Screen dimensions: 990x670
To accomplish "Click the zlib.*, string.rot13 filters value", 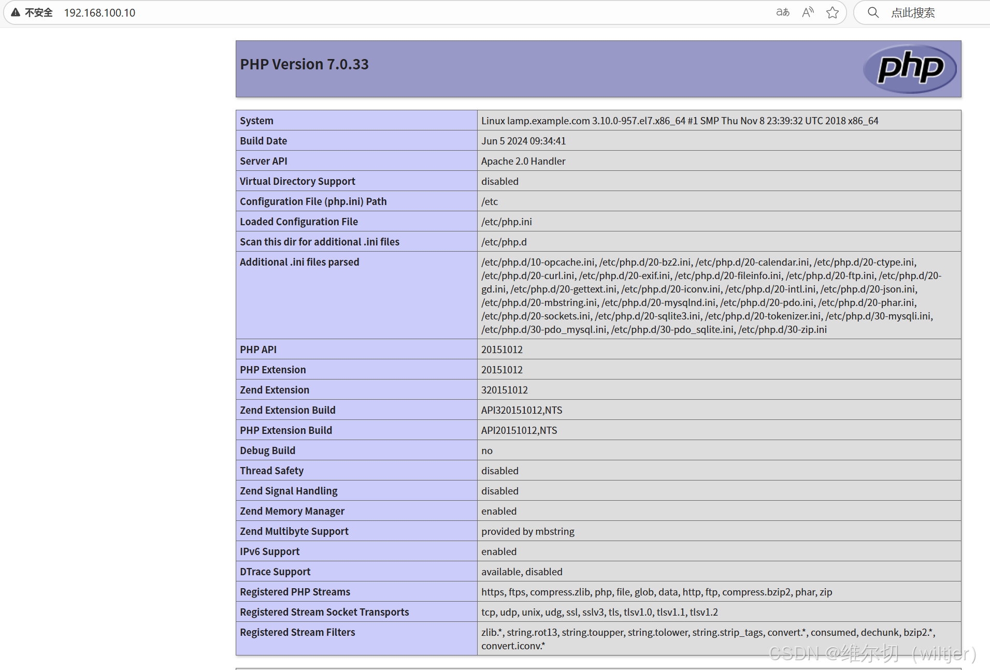I will pos(708,639).
